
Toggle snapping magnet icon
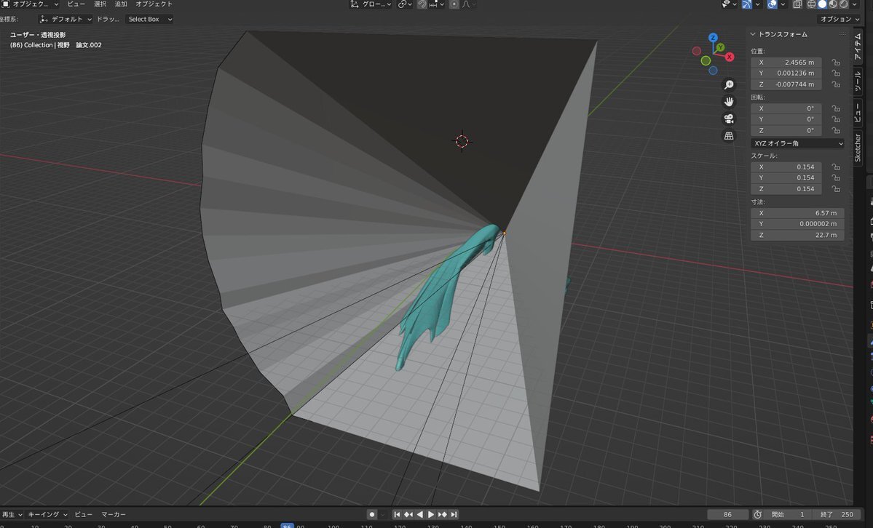point(422,4)
